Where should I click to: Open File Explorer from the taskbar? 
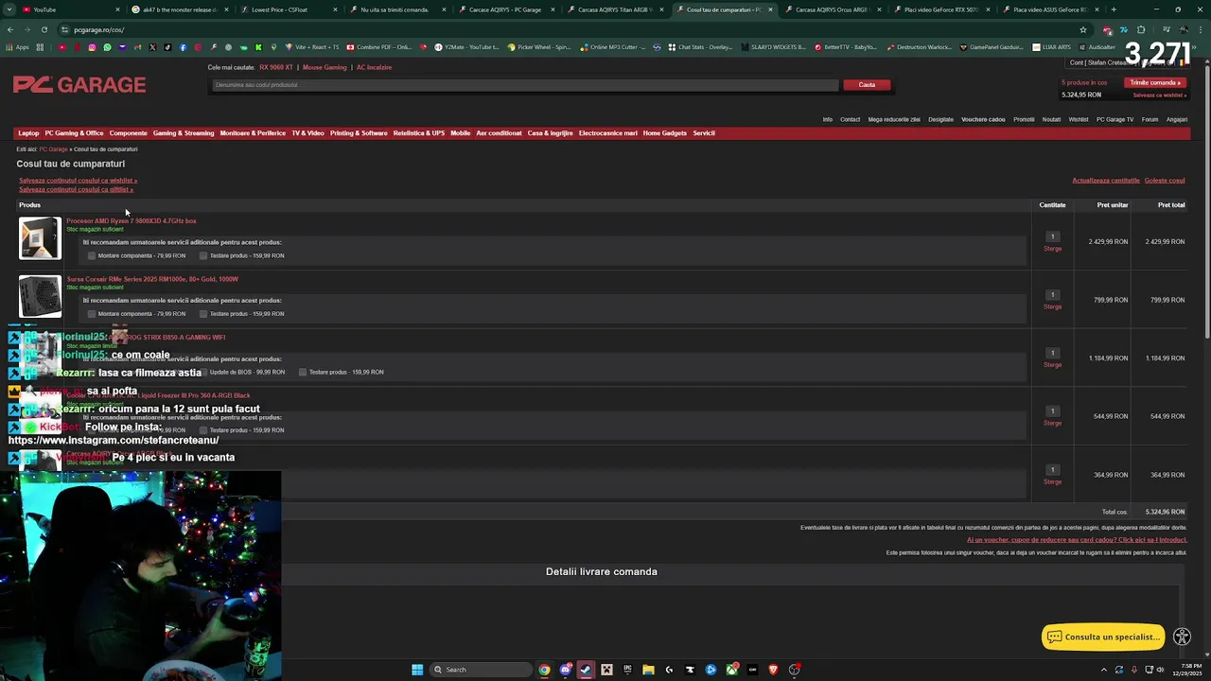(648, 670)
